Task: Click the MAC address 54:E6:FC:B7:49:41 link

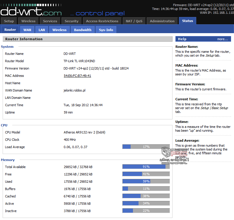Action: [77, 76]
